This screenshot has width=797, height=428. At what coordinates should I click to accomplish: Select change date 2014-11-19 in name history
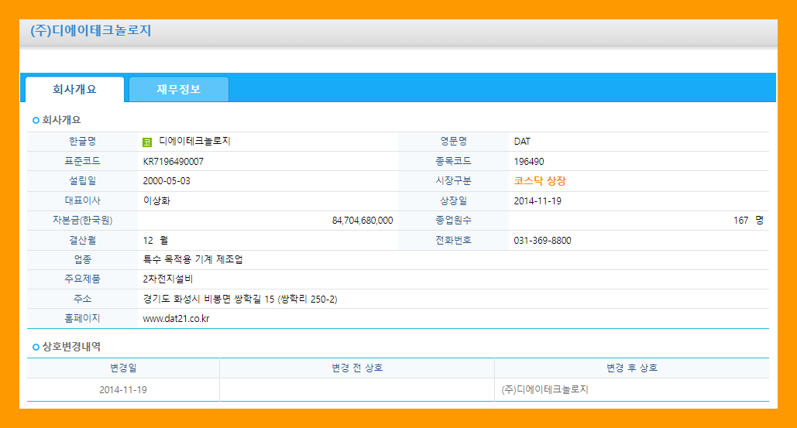tap(123, 390)
